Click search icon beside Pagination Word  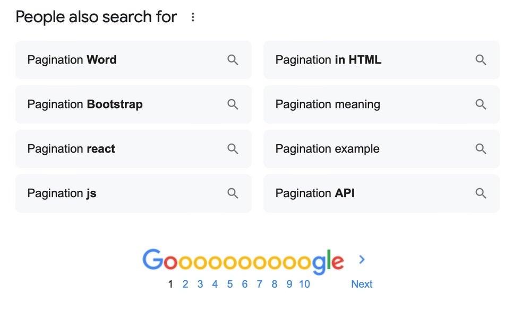[x=233, y=60]
